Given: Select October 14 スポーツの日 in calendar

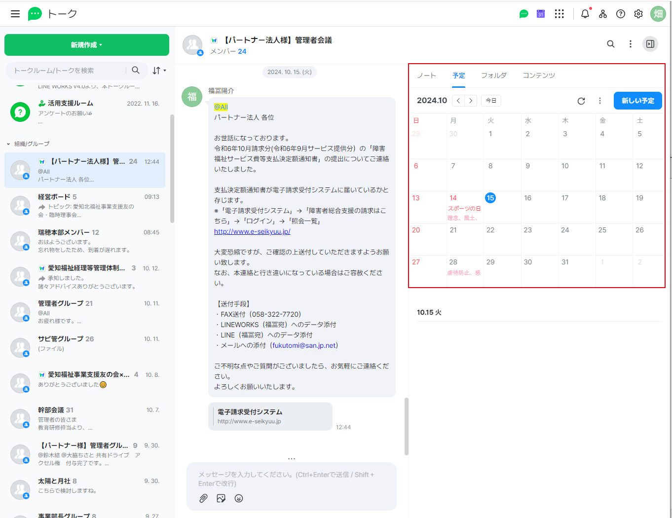Looking at the screenshot, I should tap(465, 207).
